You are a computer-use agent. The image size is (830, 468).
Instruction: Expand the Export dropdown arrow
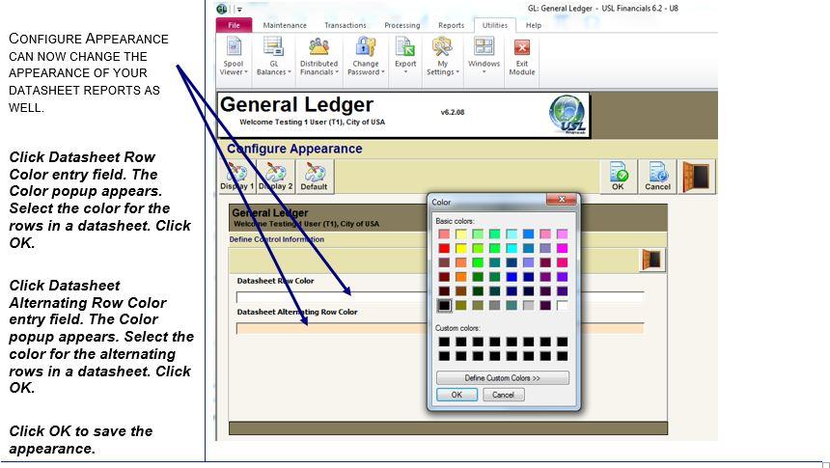[405, 72]
